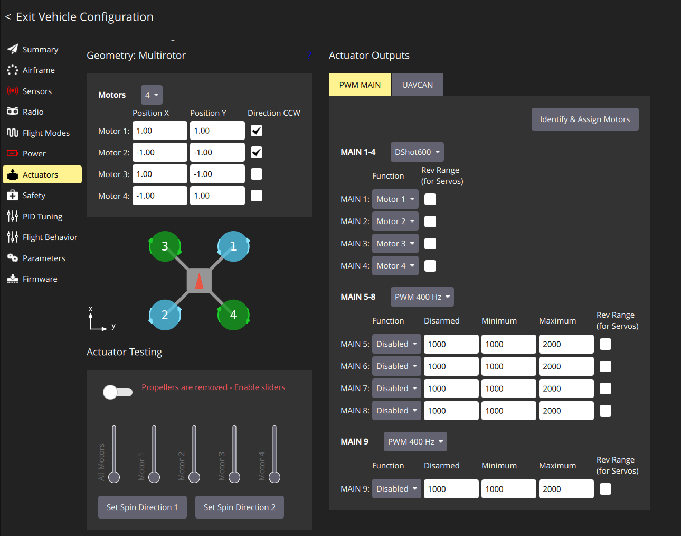
Task: Click the All Motors slider handle
Action: [x=114, y=477]
